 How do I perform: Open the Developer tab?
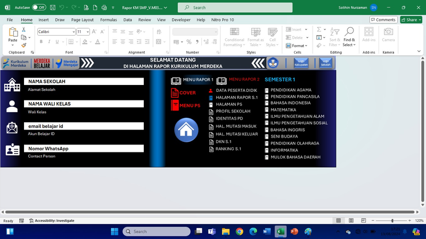[x=181, y=20]
